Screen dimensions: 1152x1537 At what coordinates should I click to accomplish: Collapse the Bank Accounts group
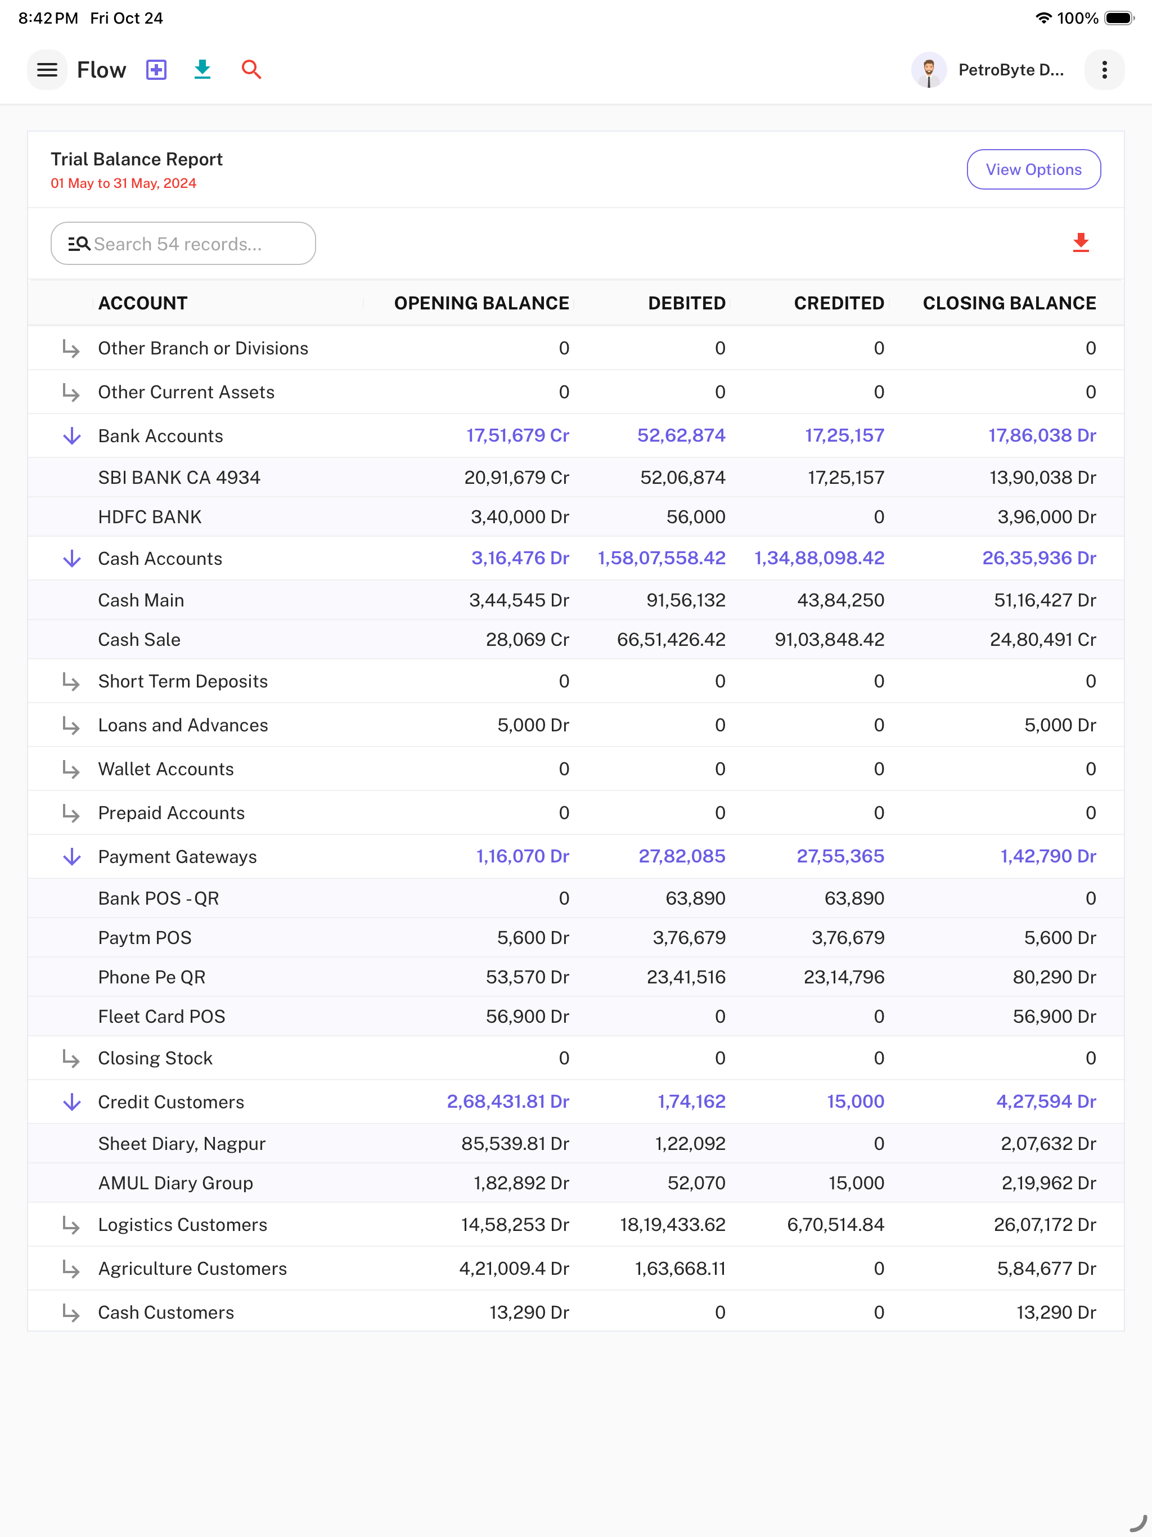71,435
